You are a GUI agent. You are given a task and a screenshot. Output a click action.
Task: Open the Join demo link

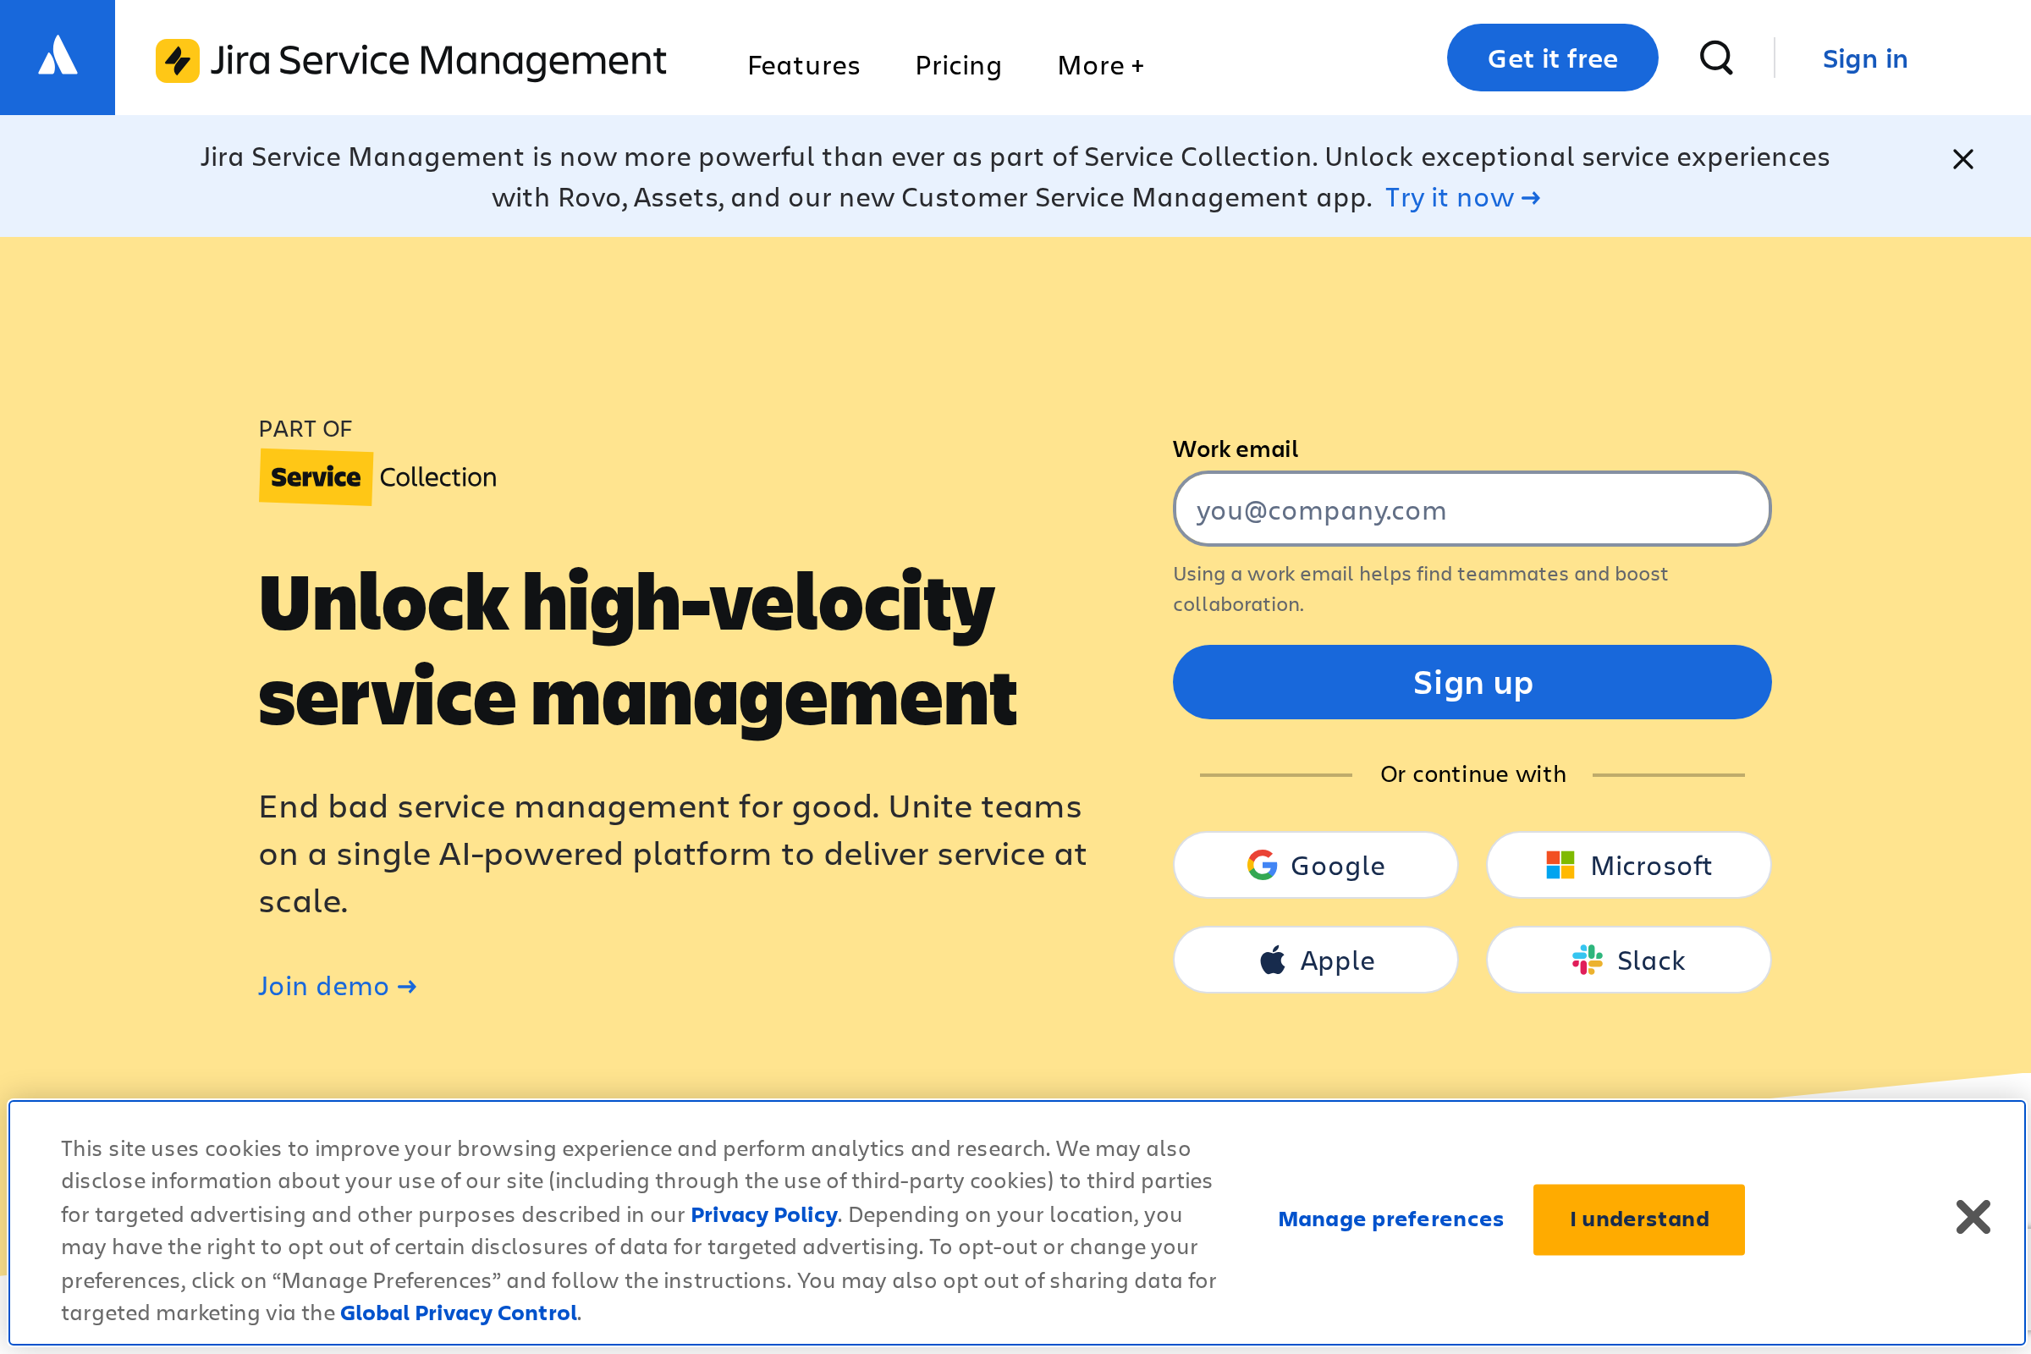point(337,985)
